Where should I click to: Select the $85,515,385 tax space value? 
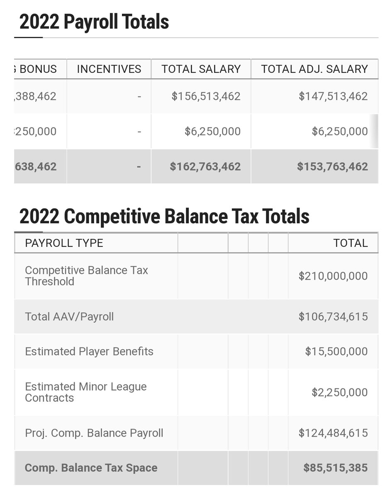(336, 468)
